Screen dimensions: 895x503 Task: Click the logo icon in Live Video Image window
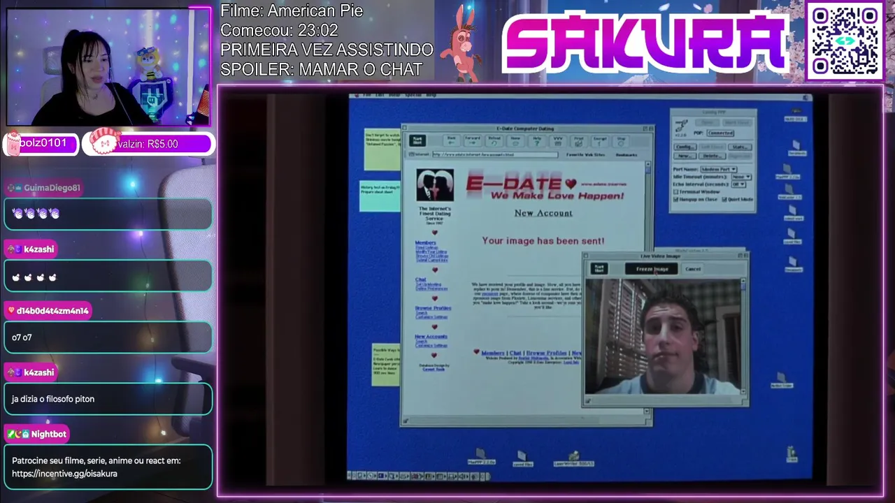(599, 268)
